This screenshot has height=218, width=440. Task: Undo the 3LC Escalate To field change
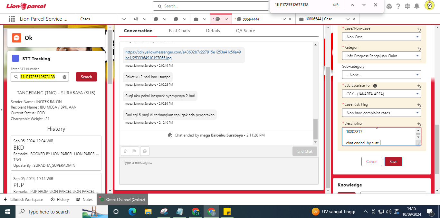pos(419,87)
